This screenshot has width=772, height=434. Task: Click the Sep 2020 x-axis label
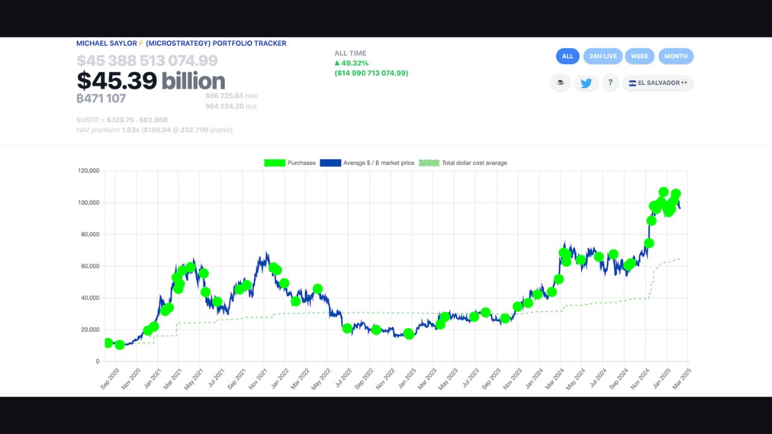[110, 379]
